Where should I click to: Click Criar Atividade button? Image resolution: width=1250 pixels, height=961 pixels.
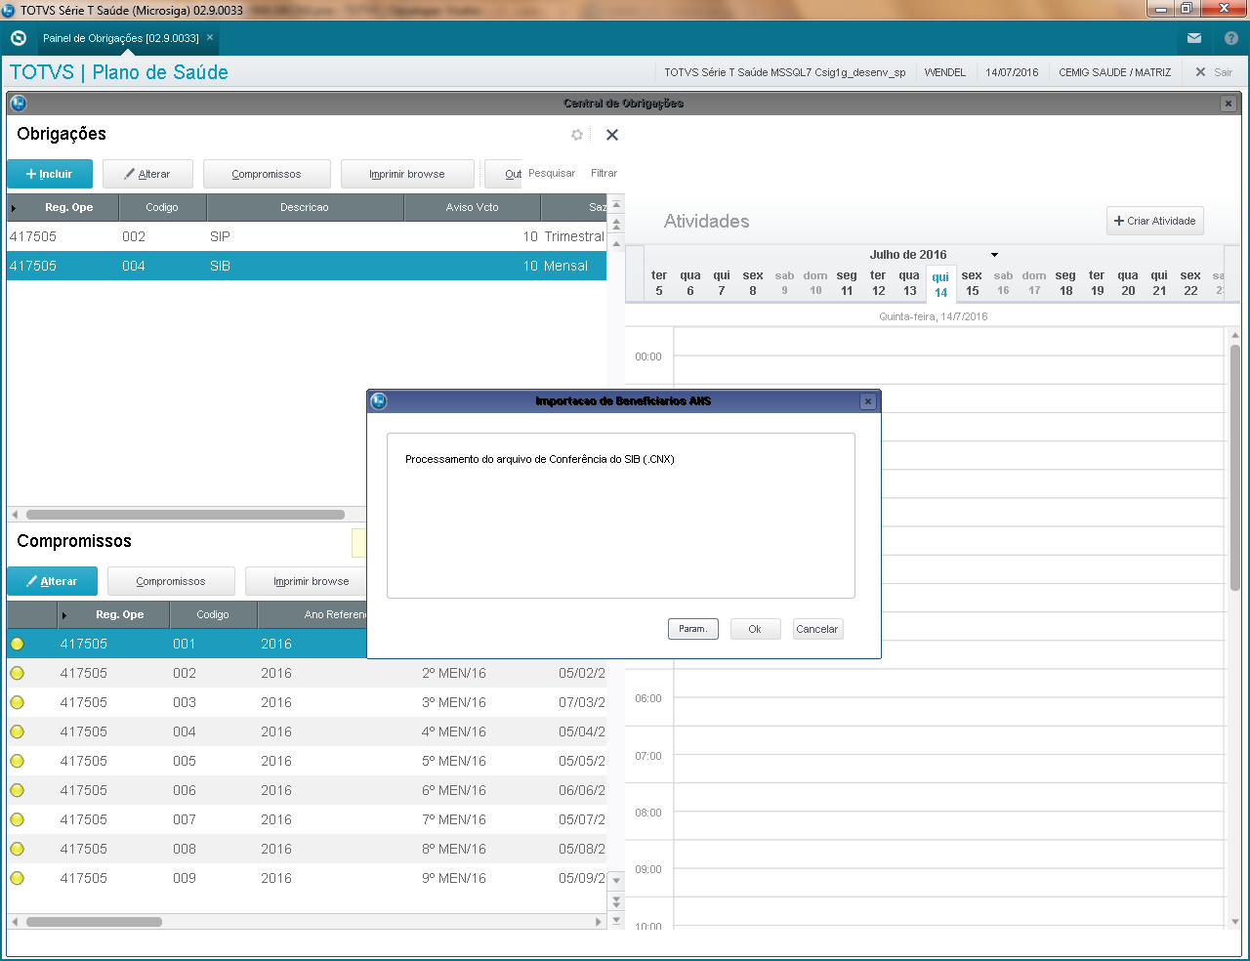pyautogui.click(x=1154, y=221)
